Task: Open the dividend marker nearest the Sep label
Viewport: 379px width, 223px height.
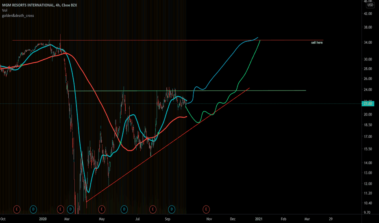Action: [172, 209]
